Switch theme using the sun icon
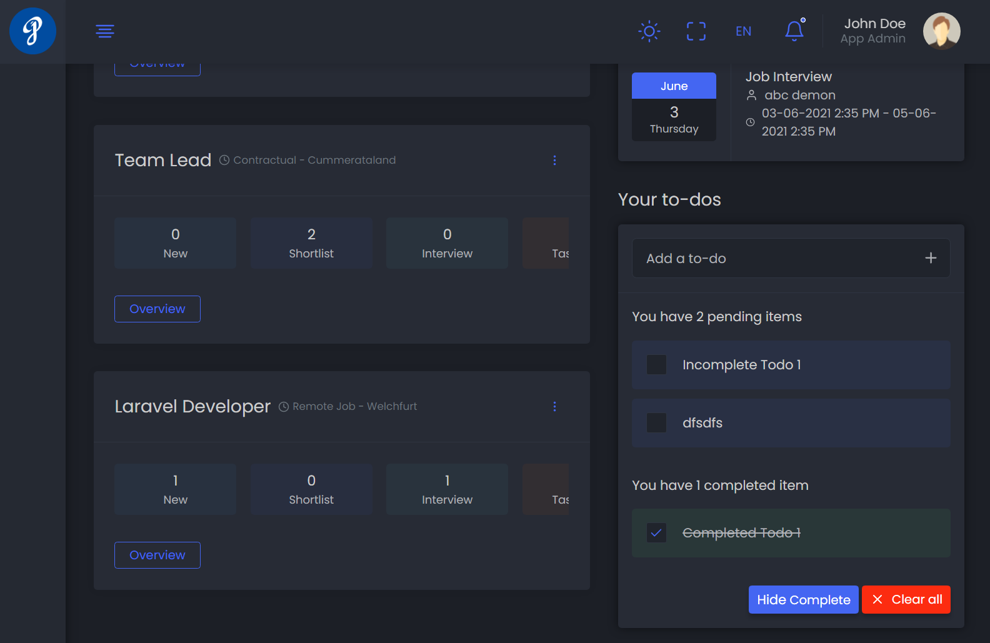This screenshot has width=990, height=643. 649,31
